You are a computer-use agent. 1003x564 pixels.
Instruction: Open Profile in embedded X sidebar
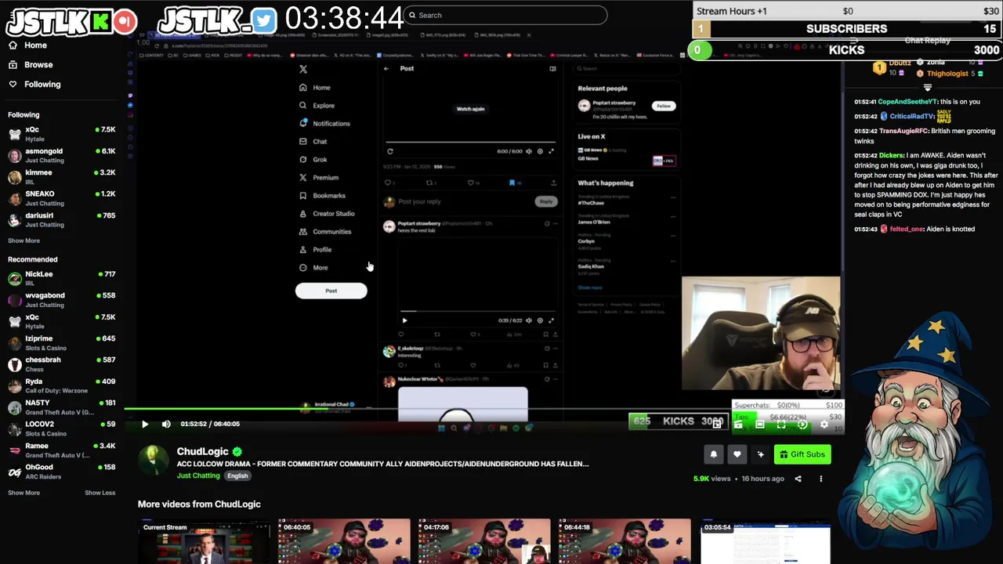tap(315, 250)
